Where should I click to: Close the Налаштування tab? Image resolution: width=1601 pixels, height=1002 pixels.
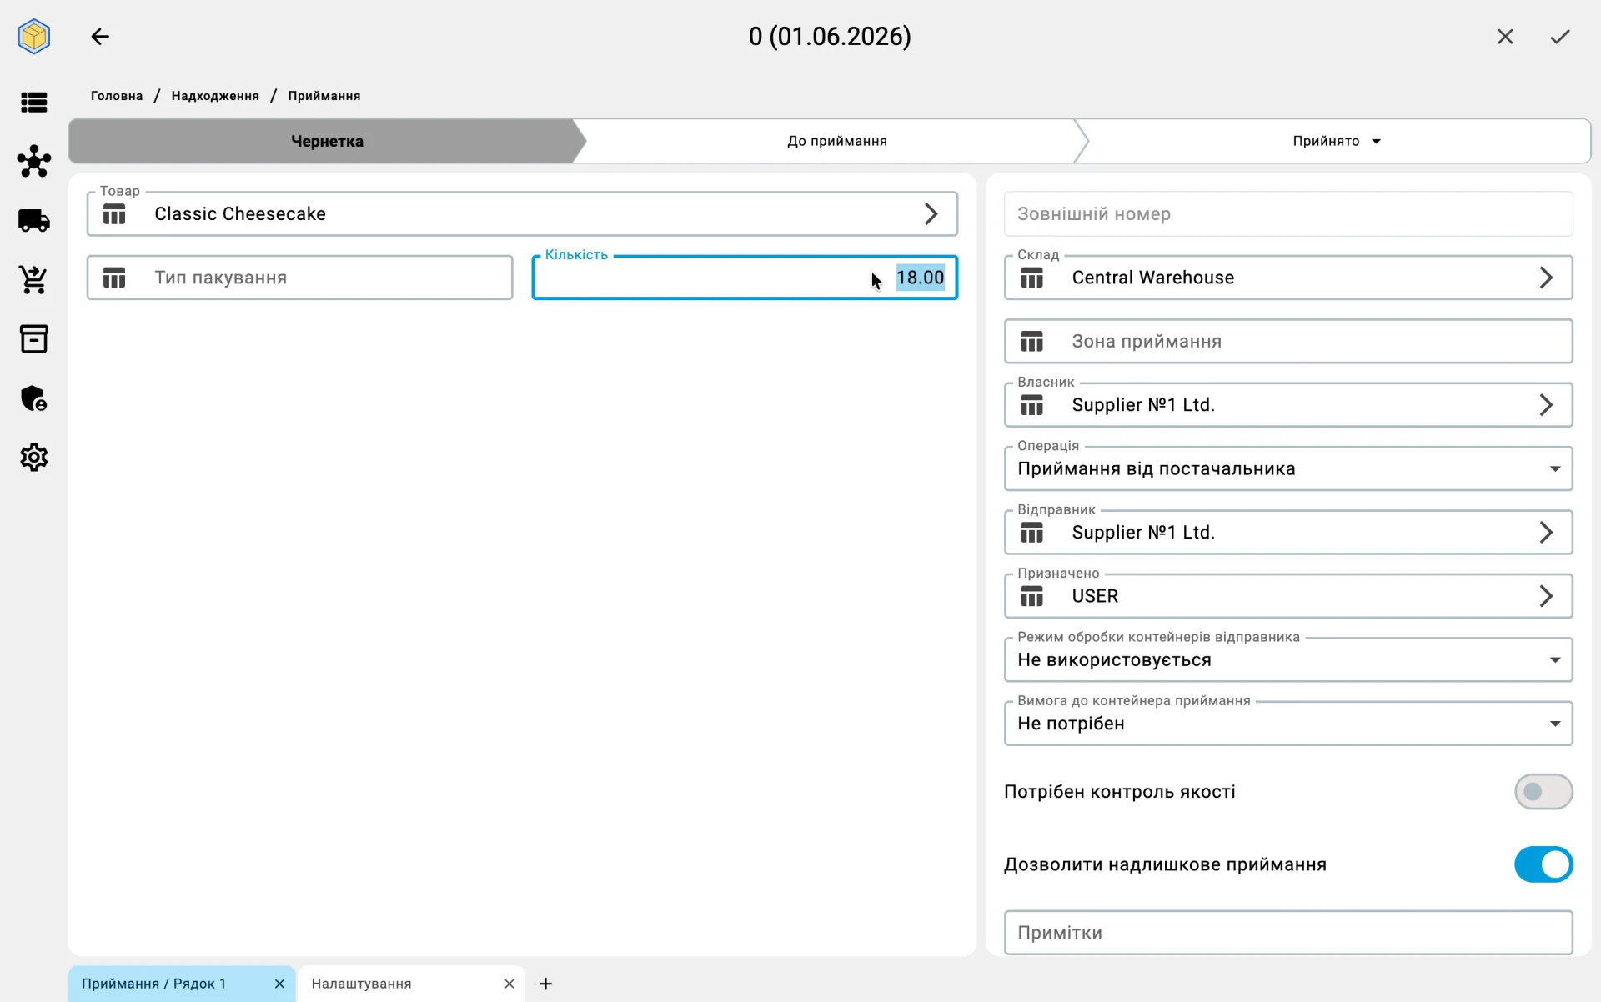click(509, 984)
